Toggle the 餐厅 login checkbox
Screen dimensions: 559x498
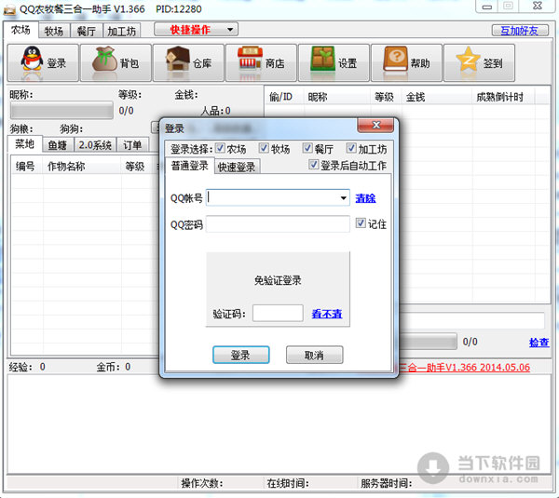tap(307, 148)
